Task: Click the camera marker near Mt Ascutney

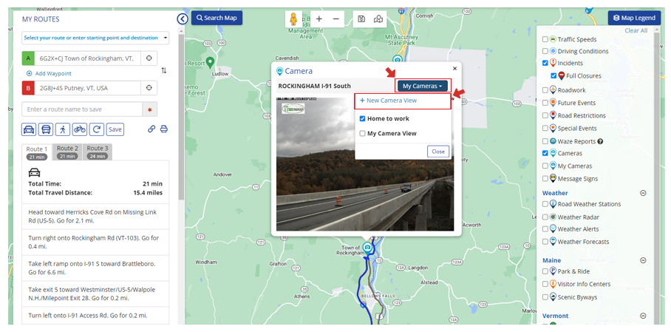Action: [x=398, y=60]
